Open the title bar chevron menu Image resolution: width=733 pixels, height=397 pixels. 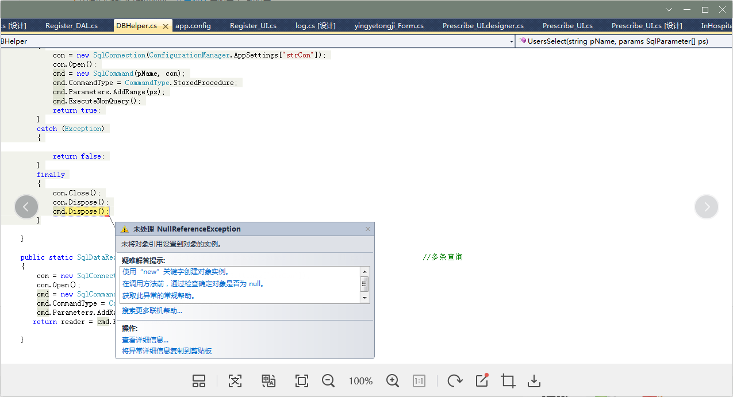669,10
